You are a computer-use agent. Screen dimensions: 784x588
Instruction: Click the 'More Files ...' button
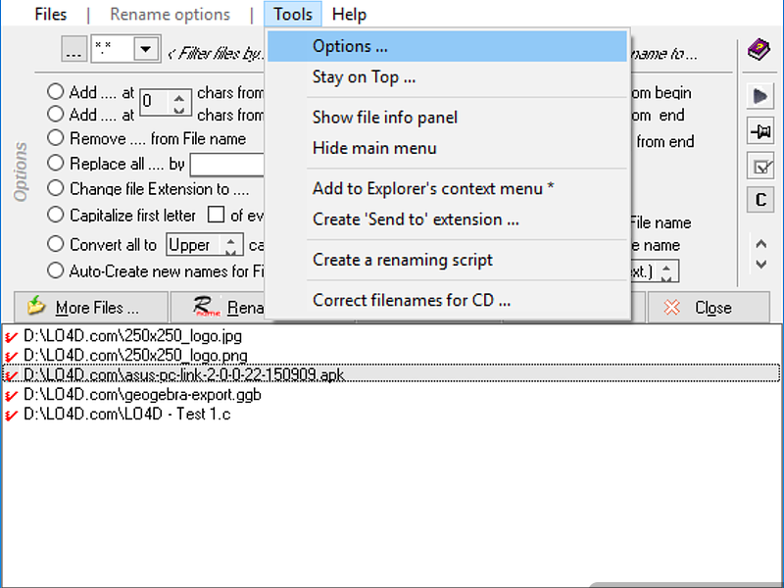click(x=91, y=307)
